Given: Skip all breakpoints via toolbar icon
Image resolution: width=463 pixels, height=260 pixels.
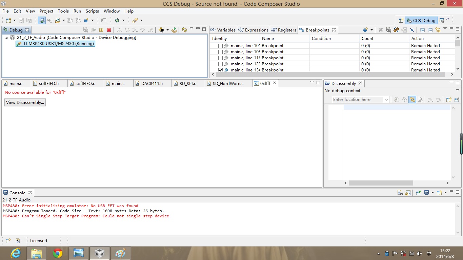Looking at the screenshot, I should coord(412,30).
